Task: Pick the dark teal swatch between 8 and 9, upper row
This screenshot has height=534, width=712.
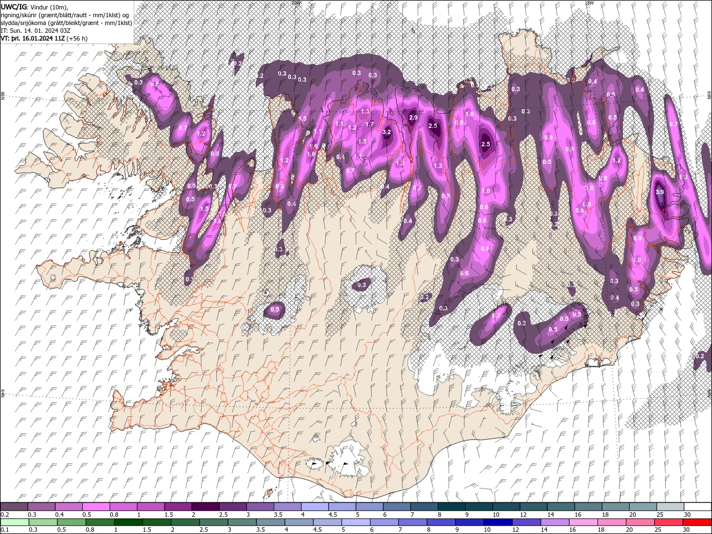Action: (452, 507)
